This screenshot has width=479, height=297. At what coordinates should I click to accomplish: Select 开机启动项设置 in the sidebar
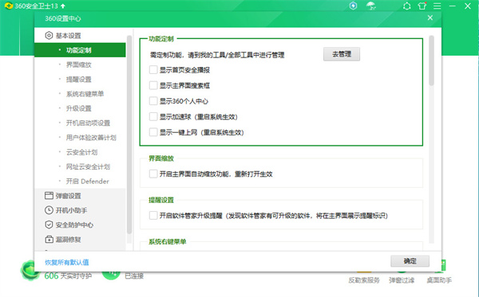point(88,123)
